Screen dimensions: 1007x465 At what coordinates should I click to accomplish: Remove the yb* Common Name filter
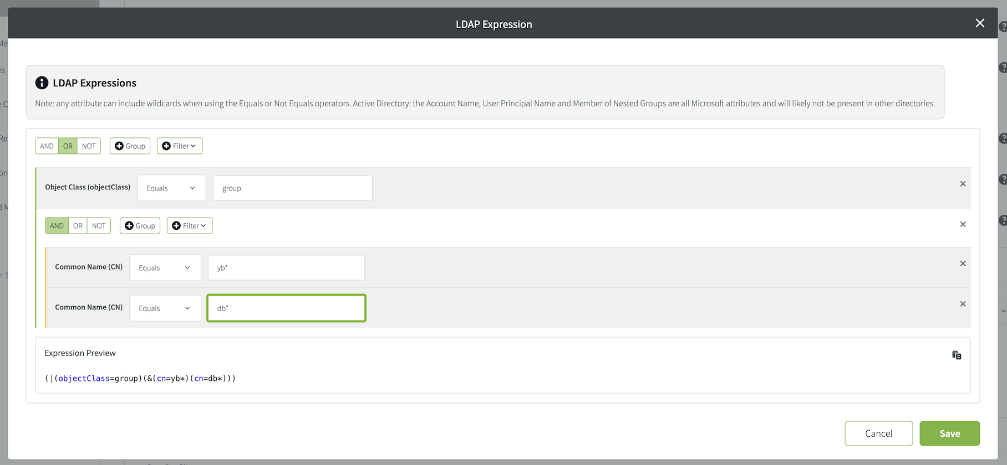[x=963, y=263]
